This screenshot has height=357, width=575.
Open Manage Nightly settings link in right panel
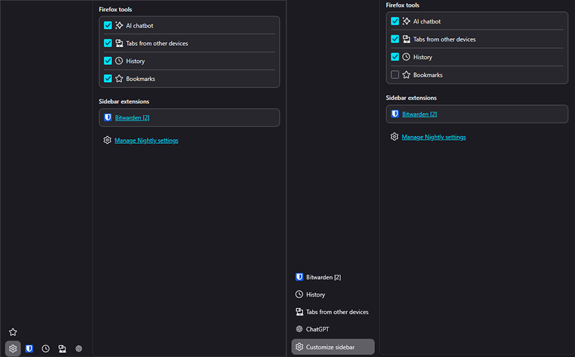[x=433, y=137]
